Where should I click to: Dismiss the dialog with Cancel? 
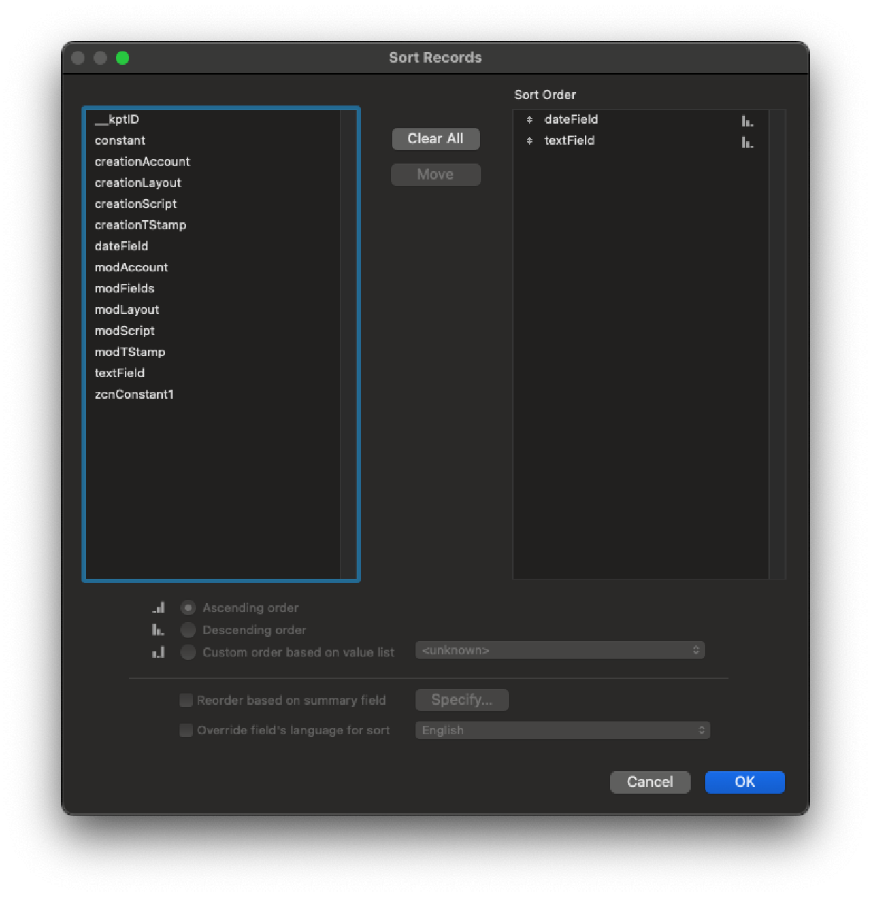pos(649,782)
